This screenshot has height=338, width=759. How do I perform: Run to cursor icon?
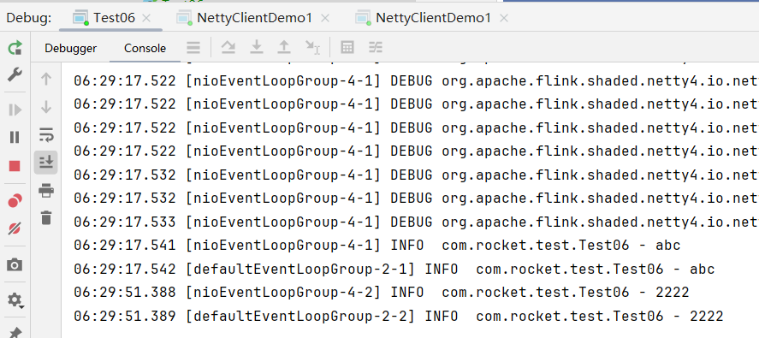tap(312, 47)
